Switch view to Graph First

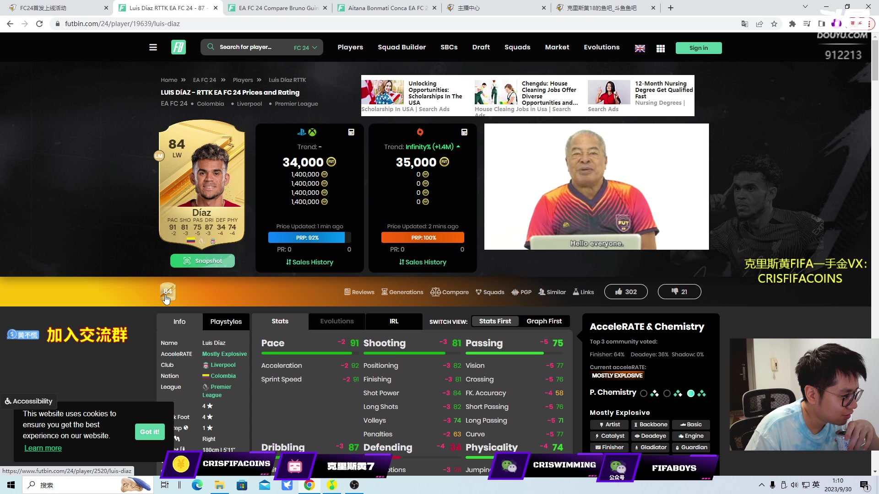pyautogui.click(x=544, y=321)
